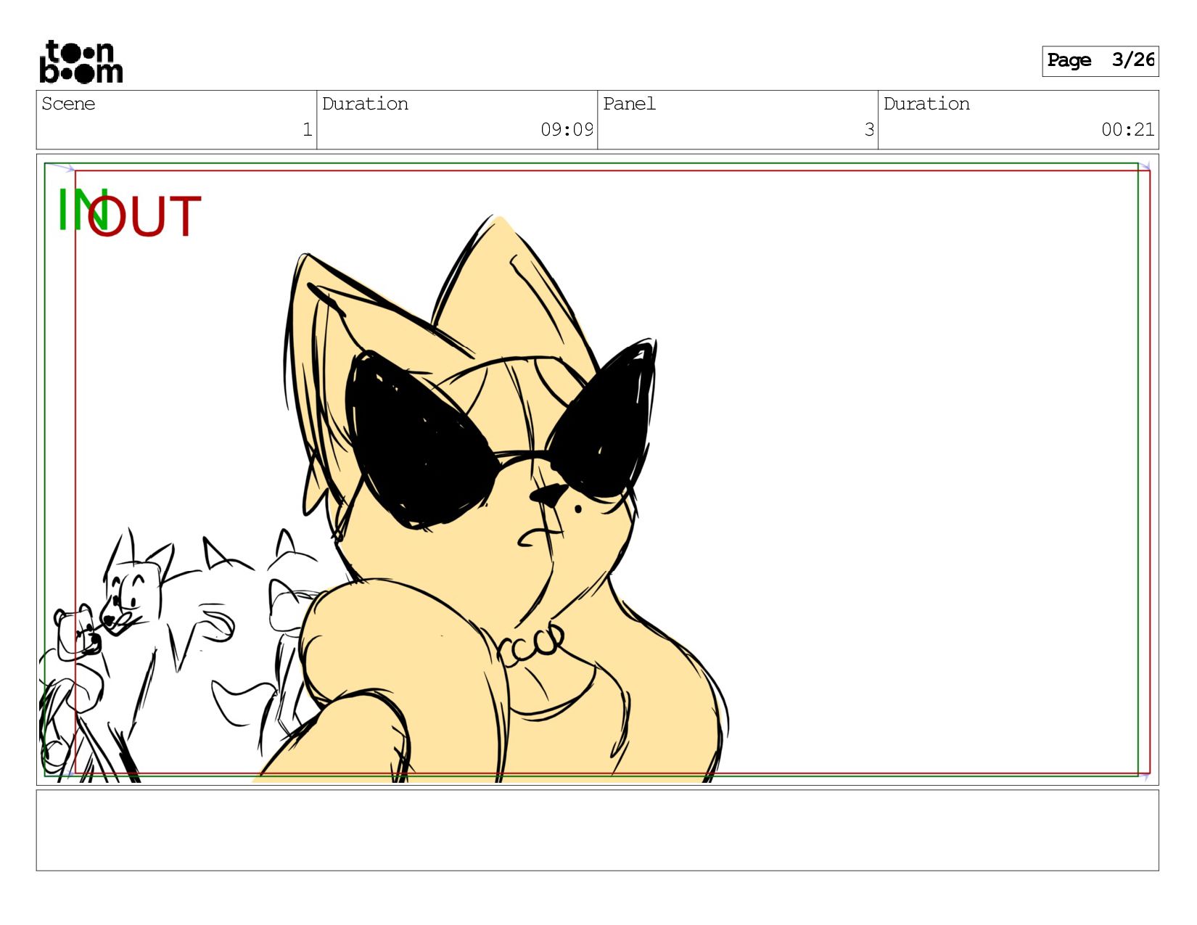Click the scene duration value 09:09

coord(567,130)
